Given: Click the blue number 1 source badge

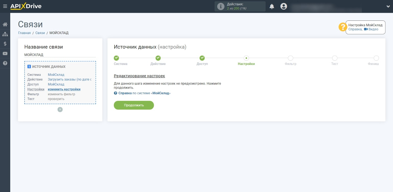Looking at the screenshot, I should coord(29,67).
